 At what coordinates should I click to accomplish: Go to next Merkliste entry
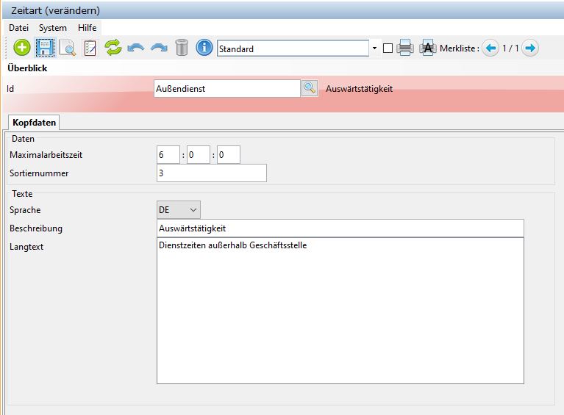(529, 48)
